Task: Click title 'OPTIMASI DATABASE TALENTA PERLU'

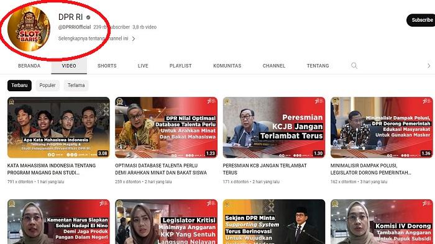Action: coord(161,169)
